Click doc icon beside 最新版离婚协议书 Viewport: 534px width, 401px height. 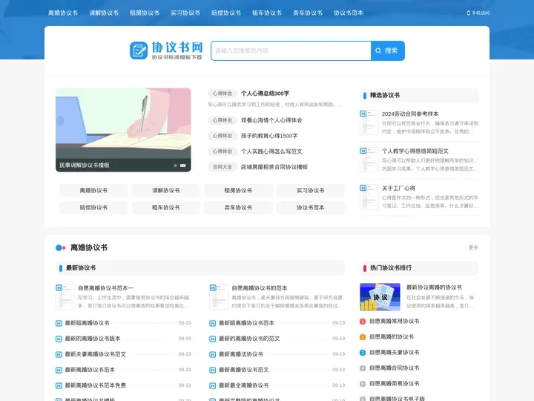click(59, 323)
